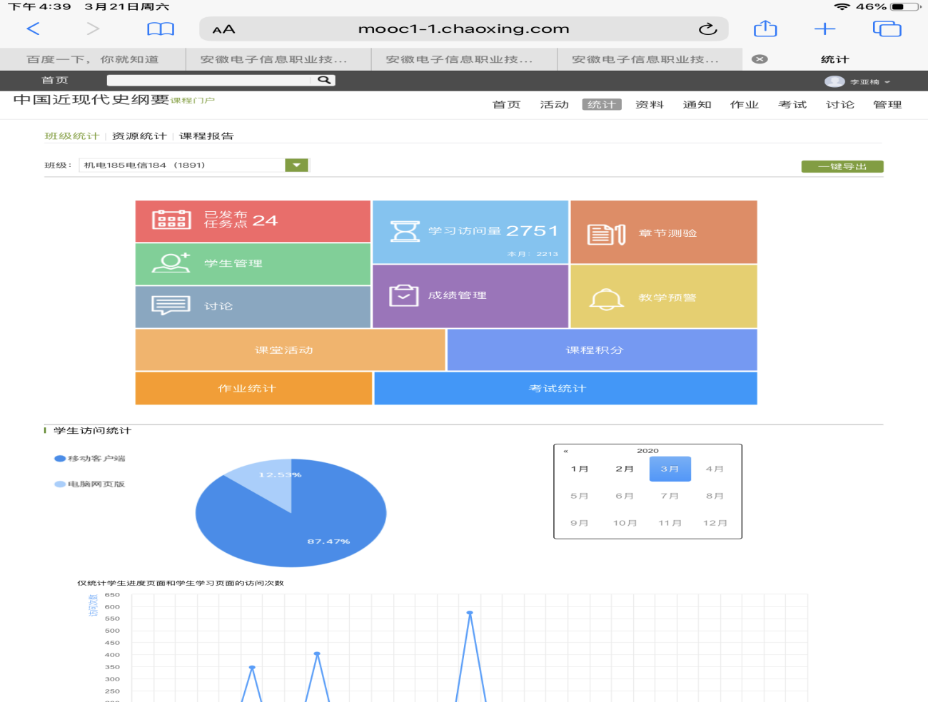Click the chat bubble icon on 讨论 tile
928x702 pixels.
click(x=171, y=305)
